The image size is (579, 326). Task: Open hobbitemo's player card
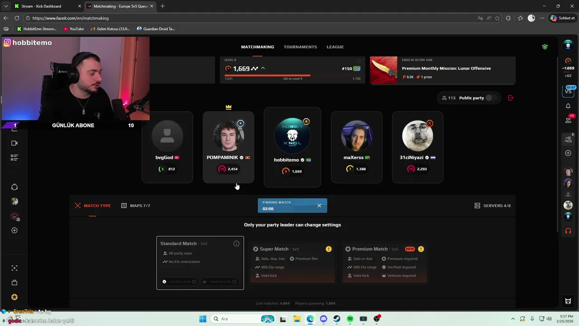292,147
